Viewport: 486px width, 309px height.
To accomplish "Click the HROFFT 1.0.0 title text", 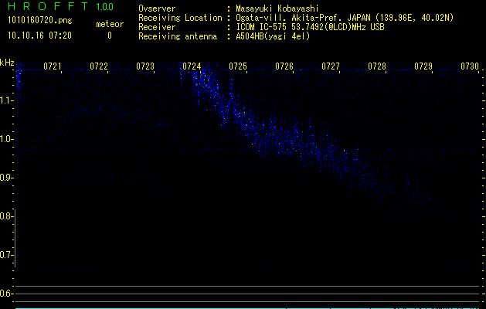I will [61, 6].
